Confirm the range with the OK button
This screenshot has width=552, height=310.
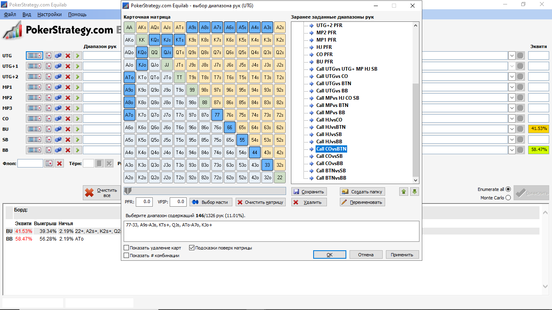pyautogui.click(x=330, y=255)
